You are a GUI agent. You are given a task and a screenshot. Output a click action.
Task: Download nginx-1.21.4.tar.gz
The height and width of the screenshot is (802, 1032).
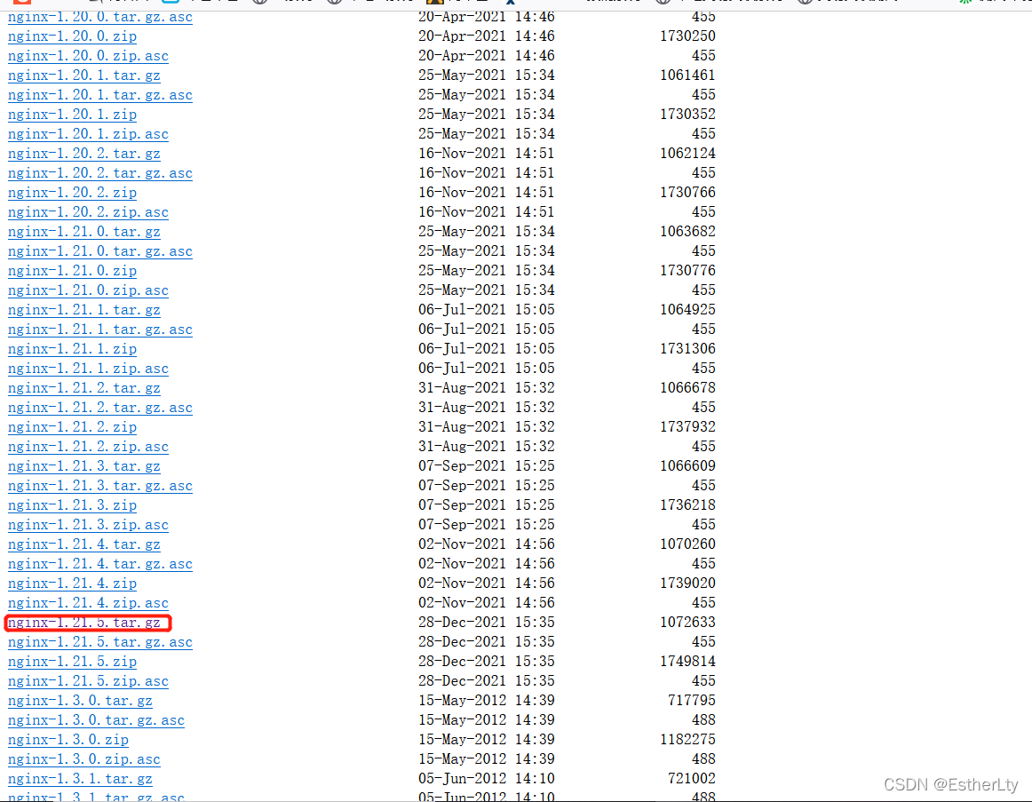point(83,544)
